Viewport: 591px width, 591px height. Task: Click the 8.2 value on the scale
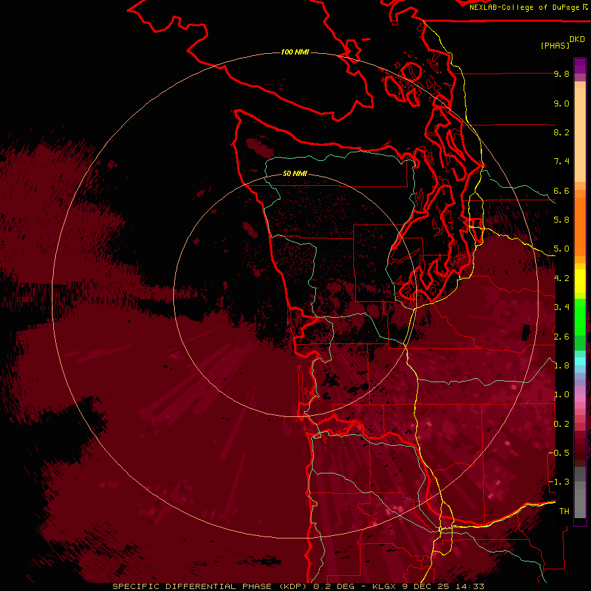click(x=561, y=132)
